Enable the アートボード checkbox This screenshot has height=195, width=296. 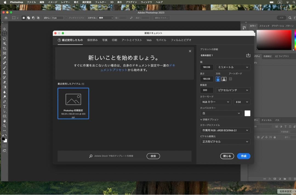pyautogui.click(x=231, y=79)
